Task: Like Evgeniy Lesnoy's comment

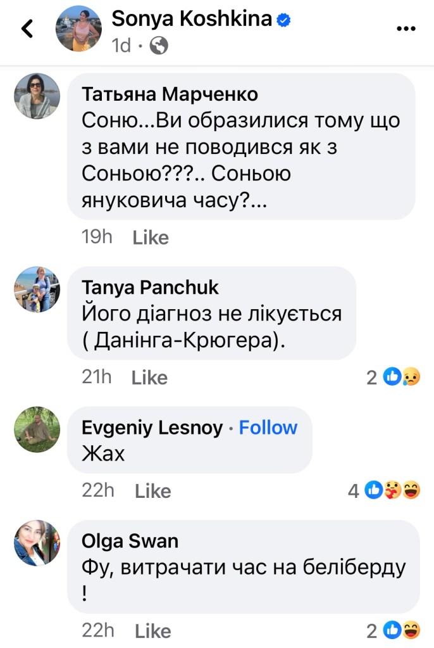Action: click(x=152, y=491)
